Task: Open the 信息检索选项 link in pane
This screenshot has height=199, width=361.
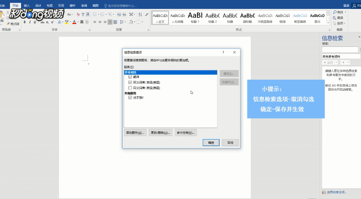Action: 337,192
